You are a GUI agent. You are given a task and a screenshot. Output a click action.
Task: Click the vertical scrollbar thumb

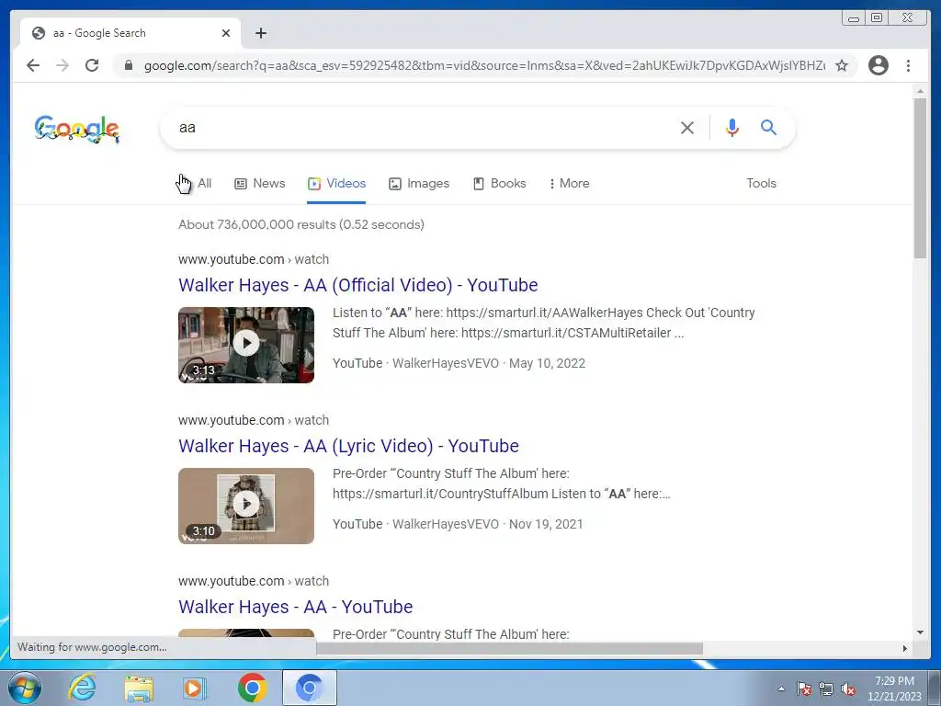[x=920, y=178]
